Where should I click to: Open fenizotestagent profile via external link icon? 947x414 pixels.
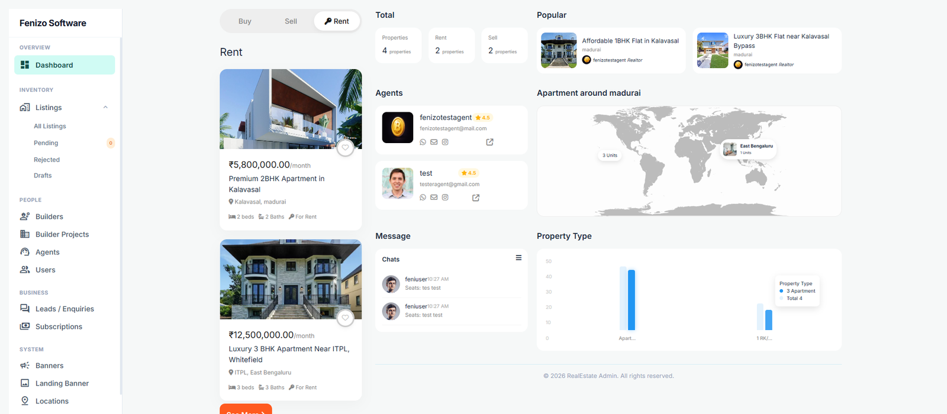[489, 142]
